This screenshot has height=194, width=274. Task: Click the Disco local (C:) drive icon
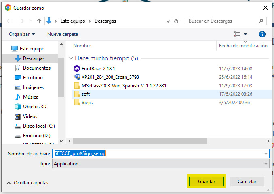click(x=18, y=126)
